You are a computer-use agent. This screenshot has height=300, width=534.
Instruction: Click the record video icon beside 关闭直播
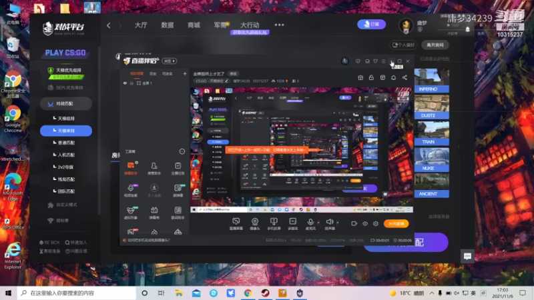pyautogui.click(x=354, y=223)
